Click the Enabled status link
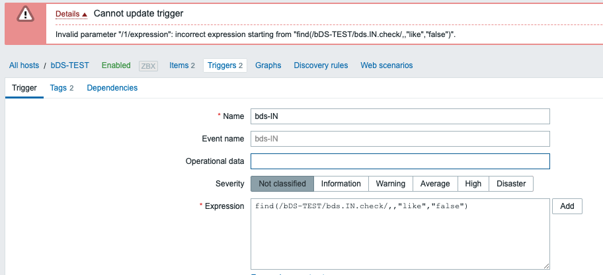This screenshot has width=603, height=275. coord(116,65)
